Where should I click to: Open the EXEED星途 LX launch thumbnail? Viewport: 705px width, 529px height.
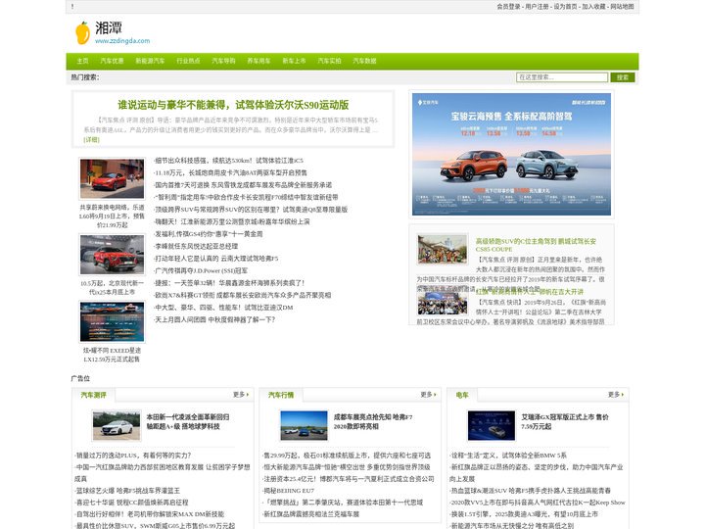[x=112, y=321]
